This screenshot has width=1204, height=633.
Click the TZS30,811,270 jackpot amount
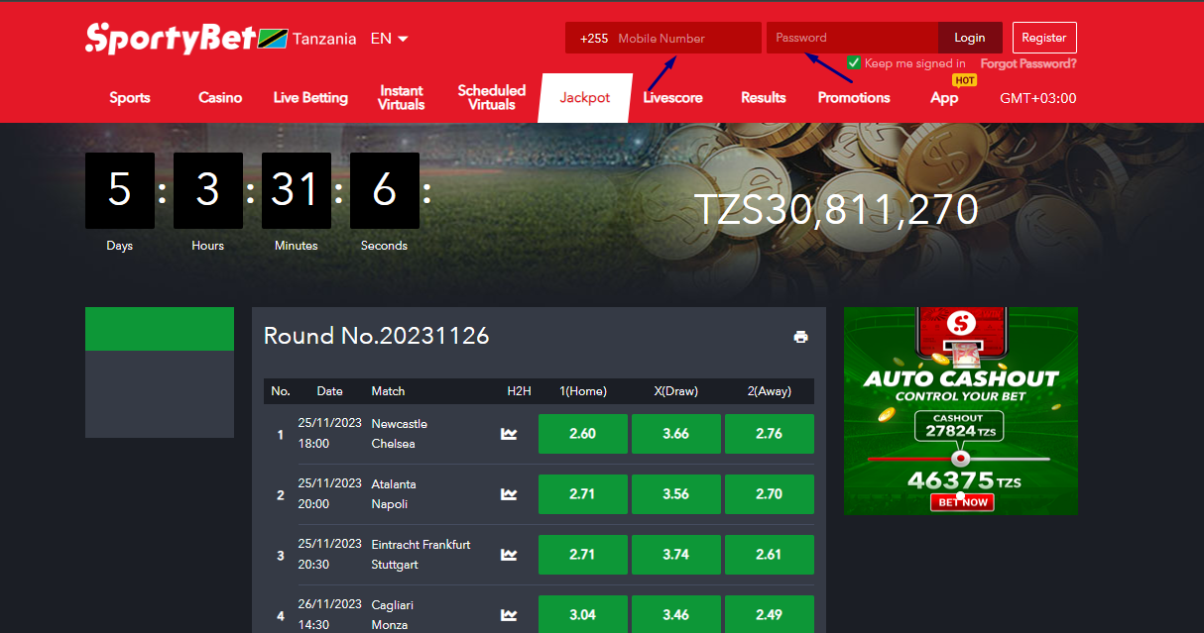pyautogui.click(x=836, y=210)
